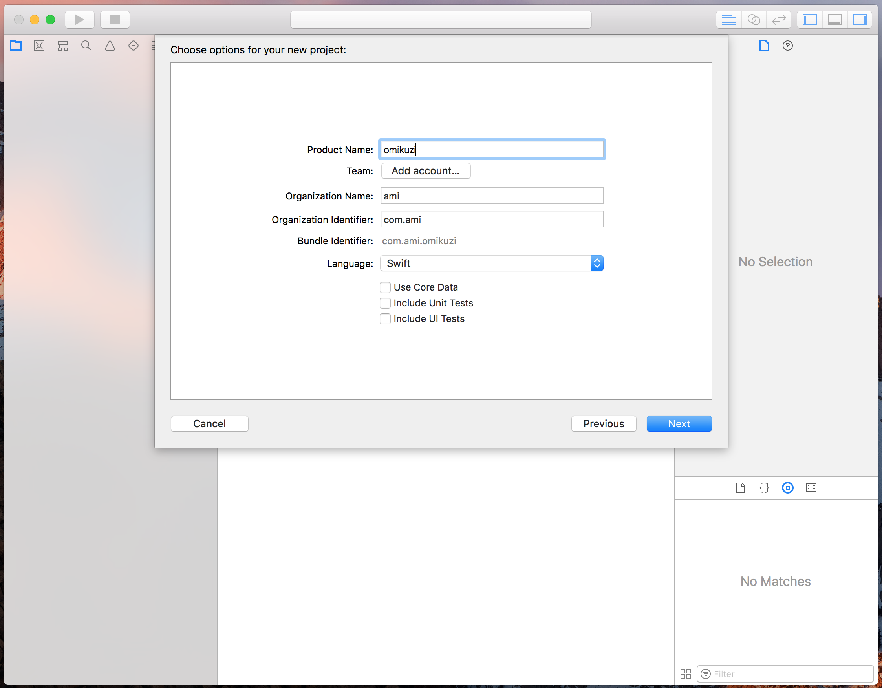Show the Version editor

tap(779, 19)
